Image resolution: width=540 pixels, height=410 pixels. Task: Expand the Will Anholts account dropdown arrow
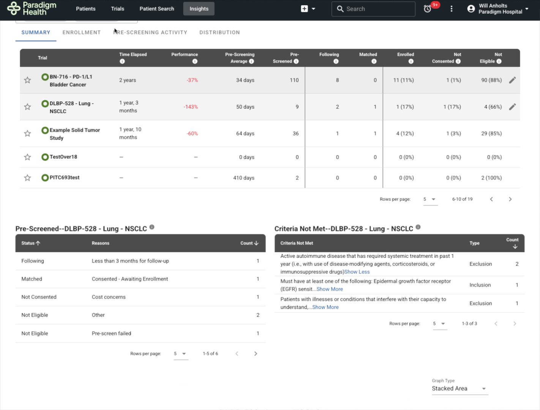pyautogui.click(x=527, y=9)
